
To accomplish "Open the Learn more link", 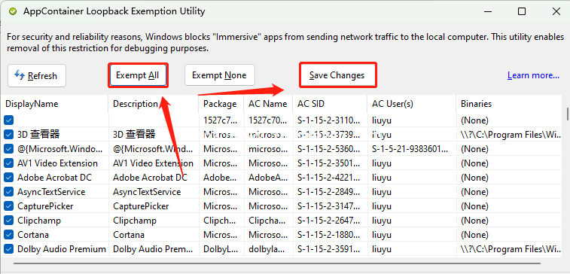I will click(x=533, y=75).
